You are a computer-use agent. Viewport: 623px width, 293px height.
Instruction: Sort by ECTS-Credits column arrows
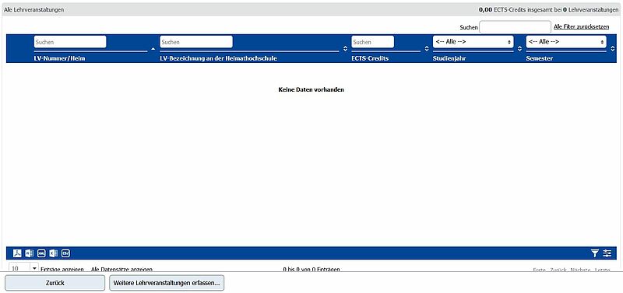point(427,49)
